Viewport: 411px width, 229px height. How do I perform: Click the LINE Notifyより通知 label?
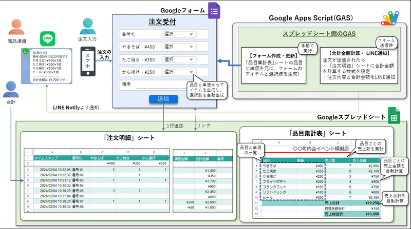pyautogui.click(x=76, y=108)
